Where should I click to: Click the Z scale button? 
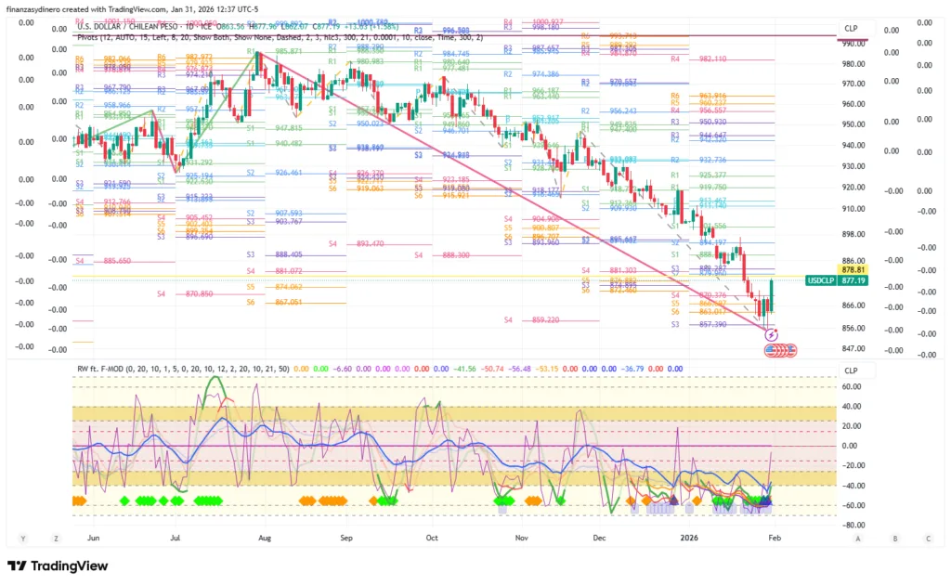click(57, 538)
